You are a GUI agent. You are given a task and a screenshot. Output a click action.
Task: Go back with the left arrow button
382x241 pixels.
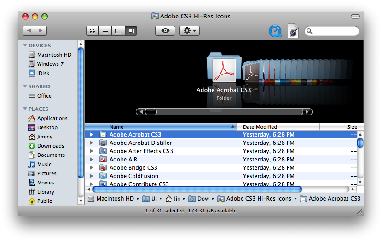click(x=29, y=31)
